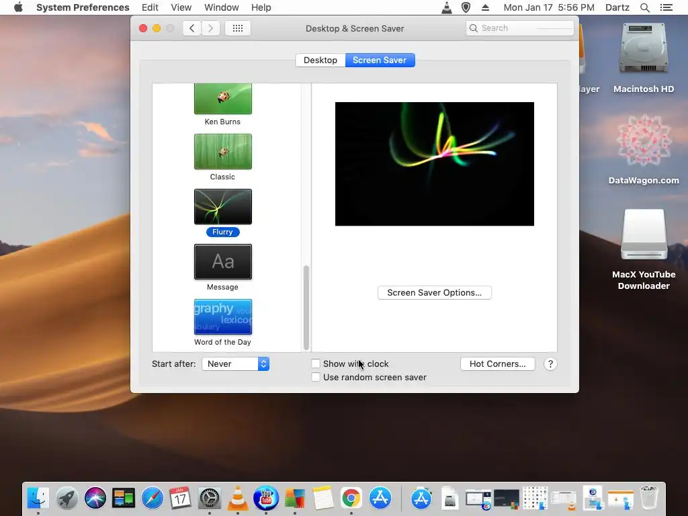This screenshot has width=688, height=516.
Task: Open the USB drive stack in Dock
Action: click(449, 498)
